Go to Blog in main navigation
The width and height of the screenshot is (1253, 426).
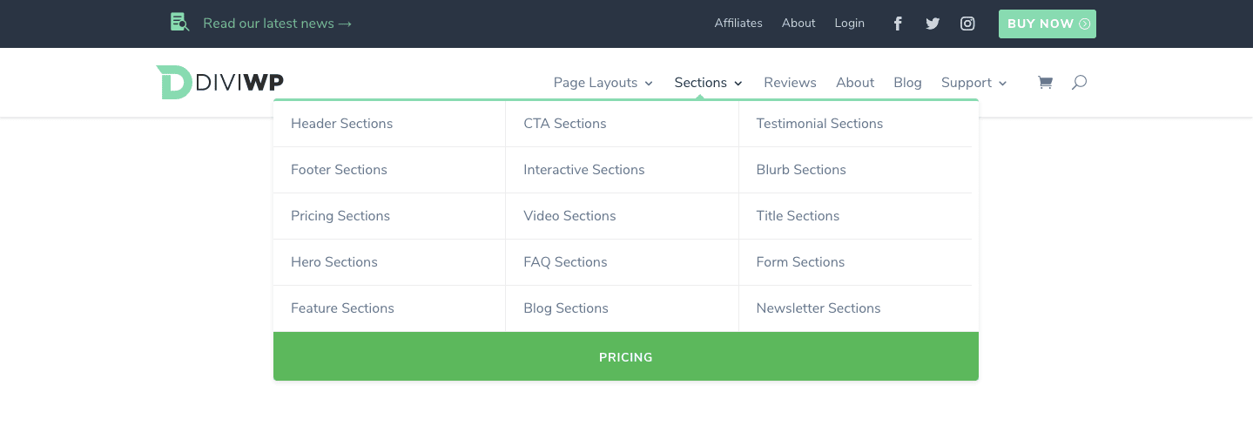click(x=907, y=83)
